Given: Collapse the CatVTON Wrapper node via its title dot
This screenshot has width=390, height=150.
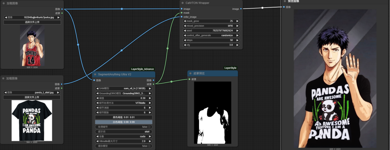Looking at the screenshot, I should [183, 3].
